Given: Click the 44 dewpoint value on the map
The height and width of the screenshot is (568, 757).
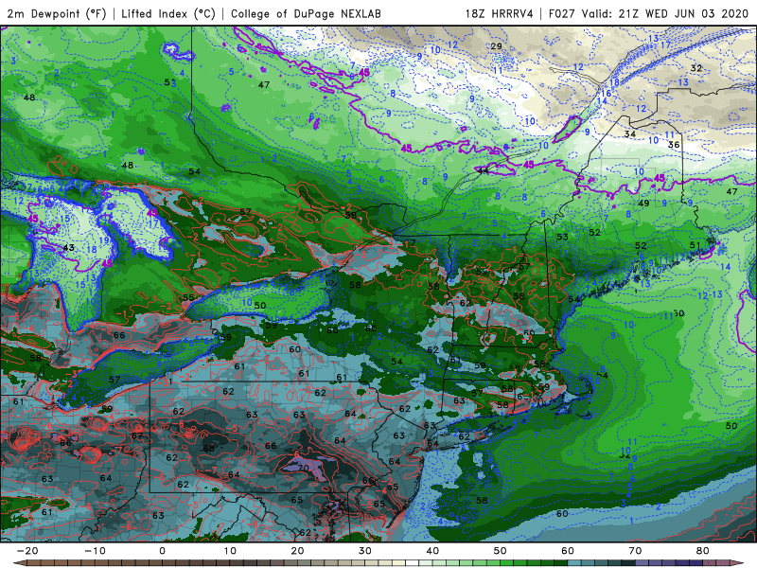Looking at the screenshot, I should tap(483, 171).
